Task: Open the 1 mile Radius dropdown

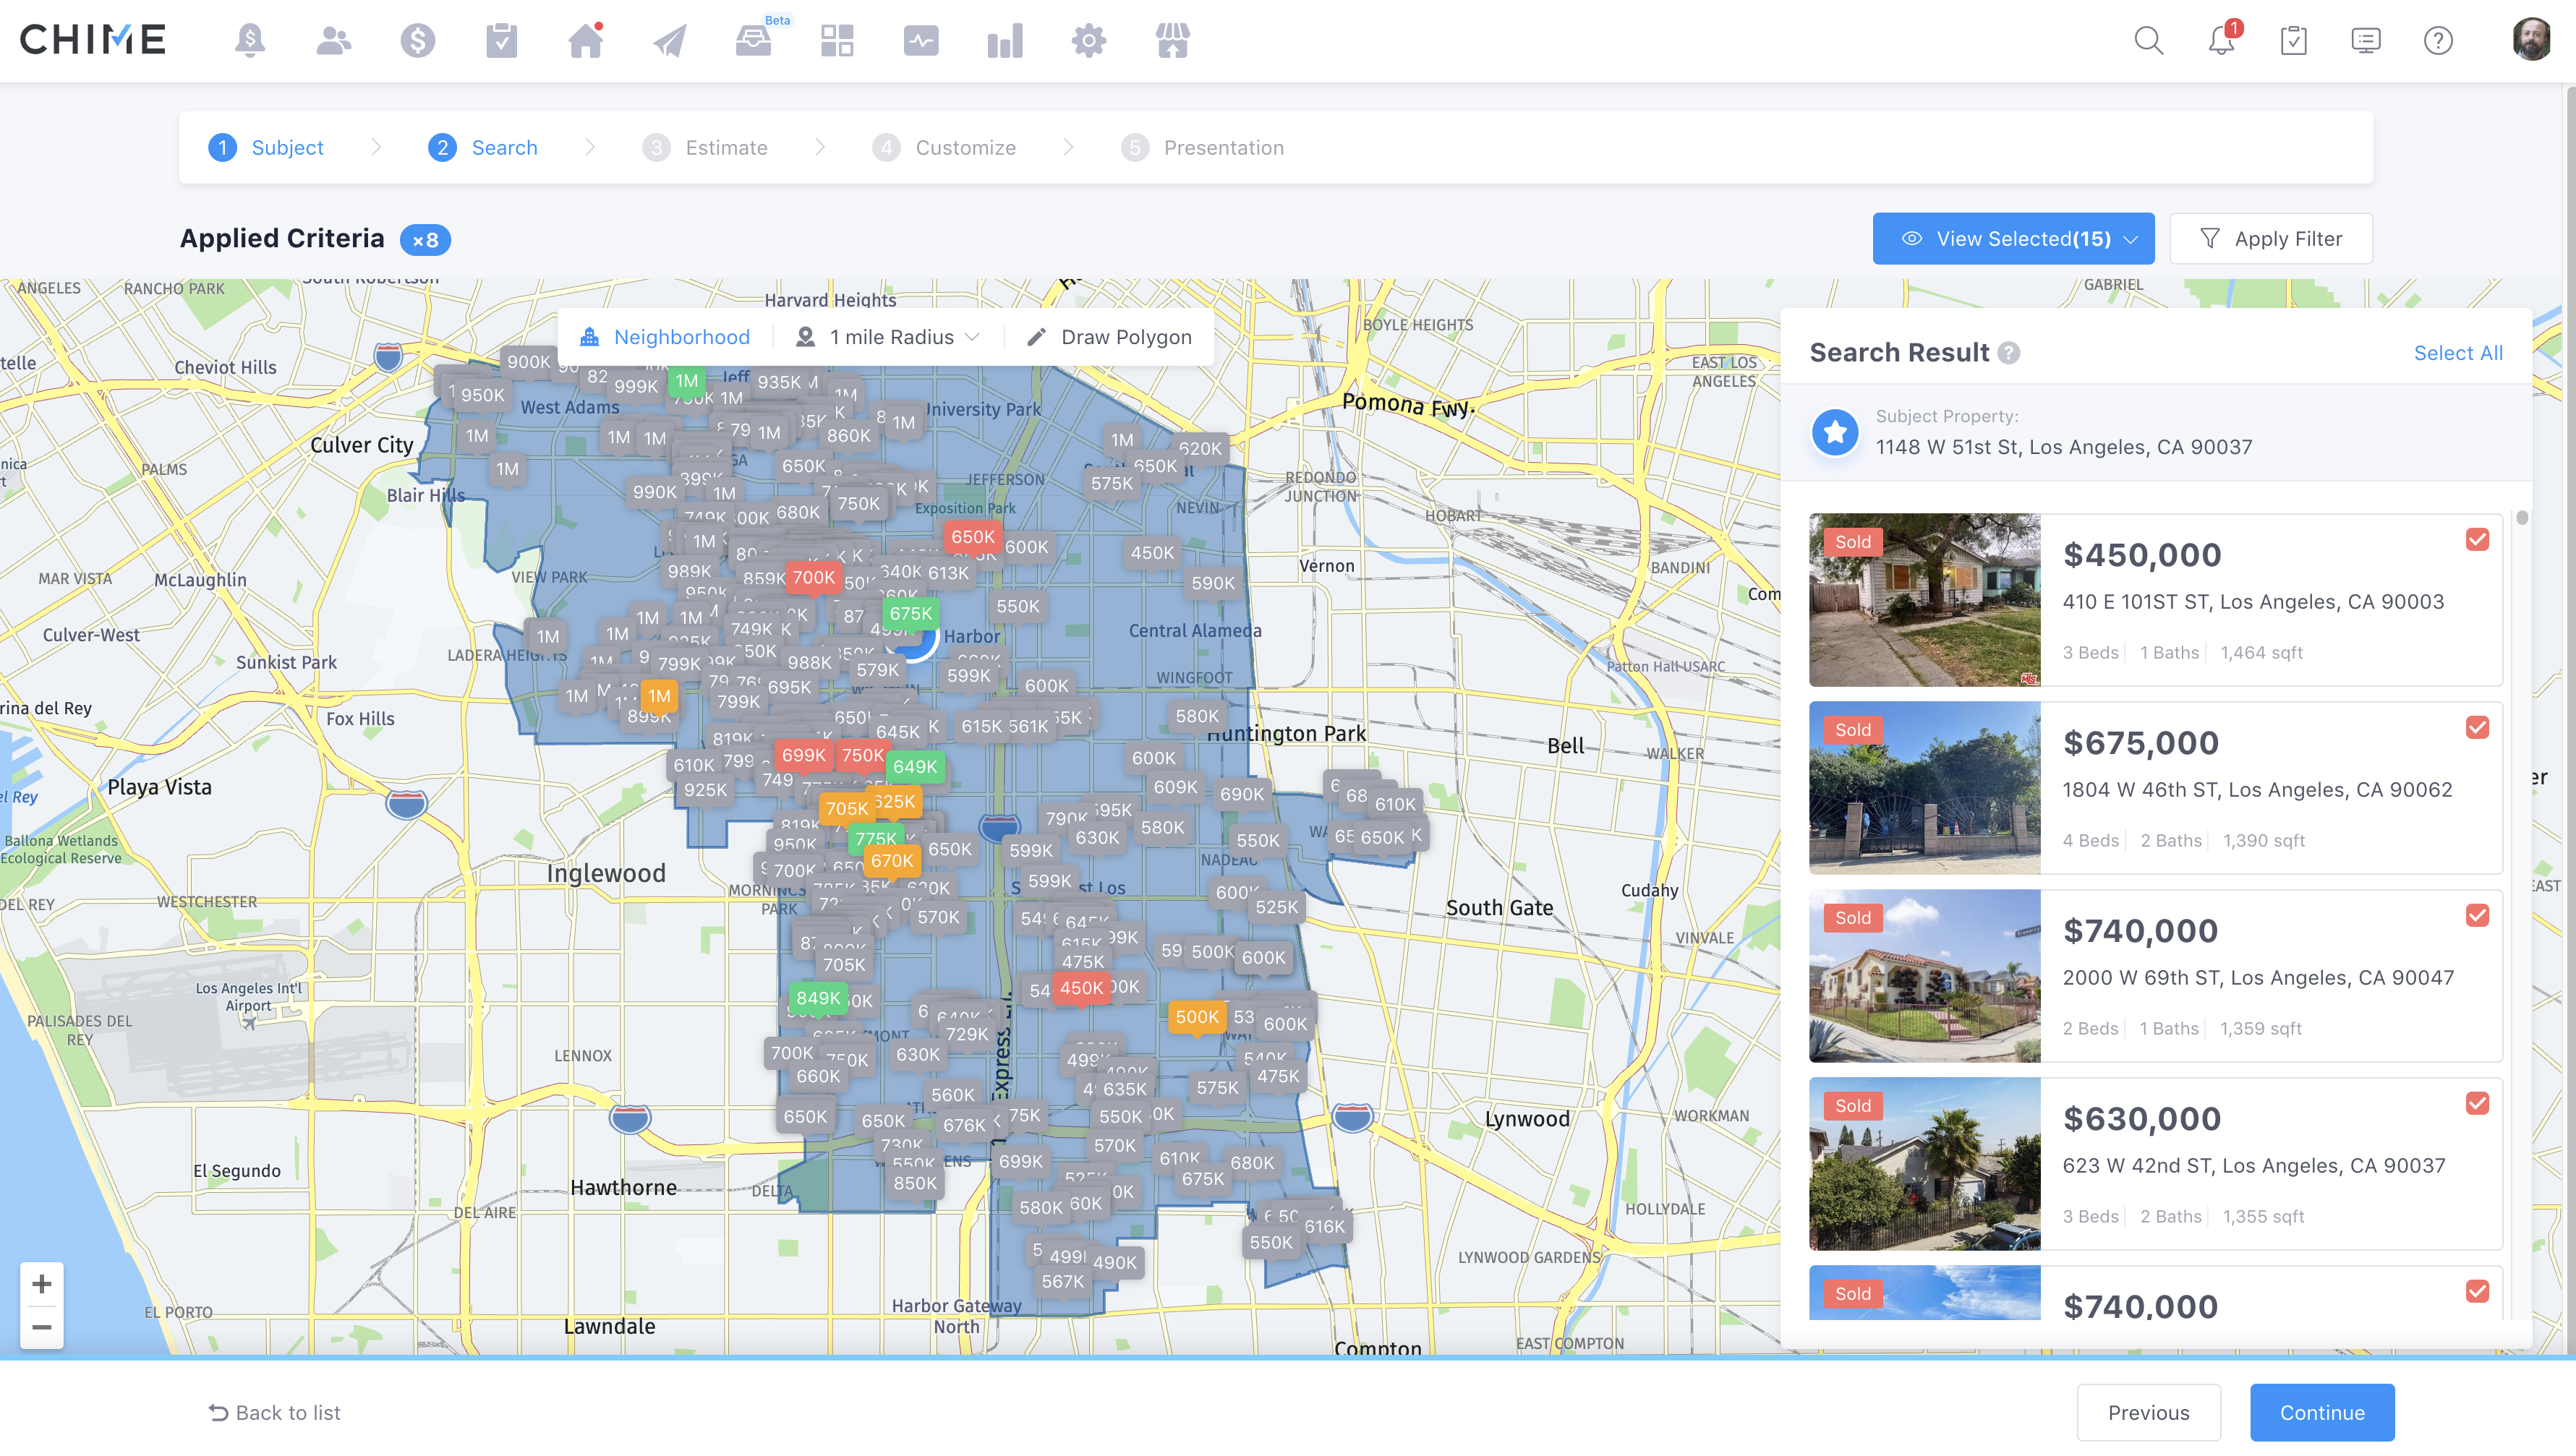Action: coord(887,338)
